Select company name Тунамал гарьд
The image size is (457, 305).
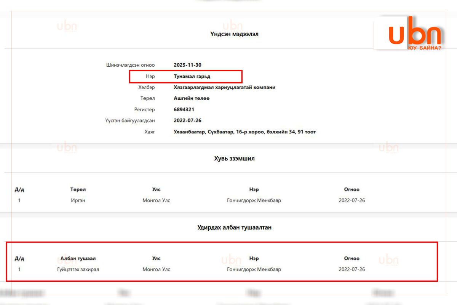tap(192, 77)
